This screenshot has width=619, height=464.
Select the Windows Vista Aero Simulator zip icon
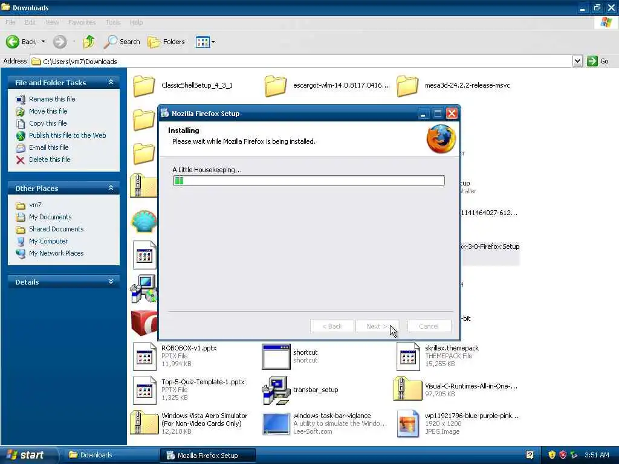(x=144, y=422)
